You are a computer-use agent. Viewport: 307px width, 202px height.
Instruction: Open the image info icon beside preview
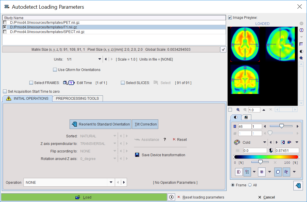(301, 30)
